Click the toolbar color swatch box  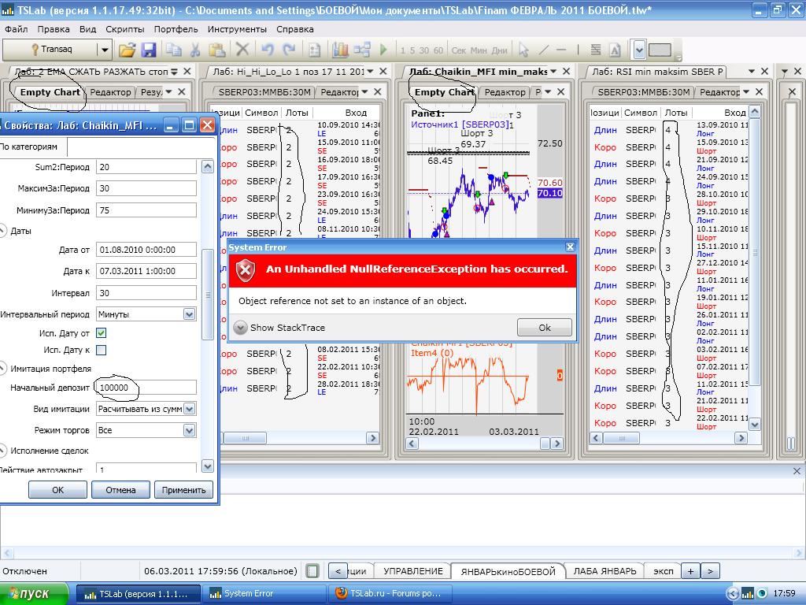point(660,50)
